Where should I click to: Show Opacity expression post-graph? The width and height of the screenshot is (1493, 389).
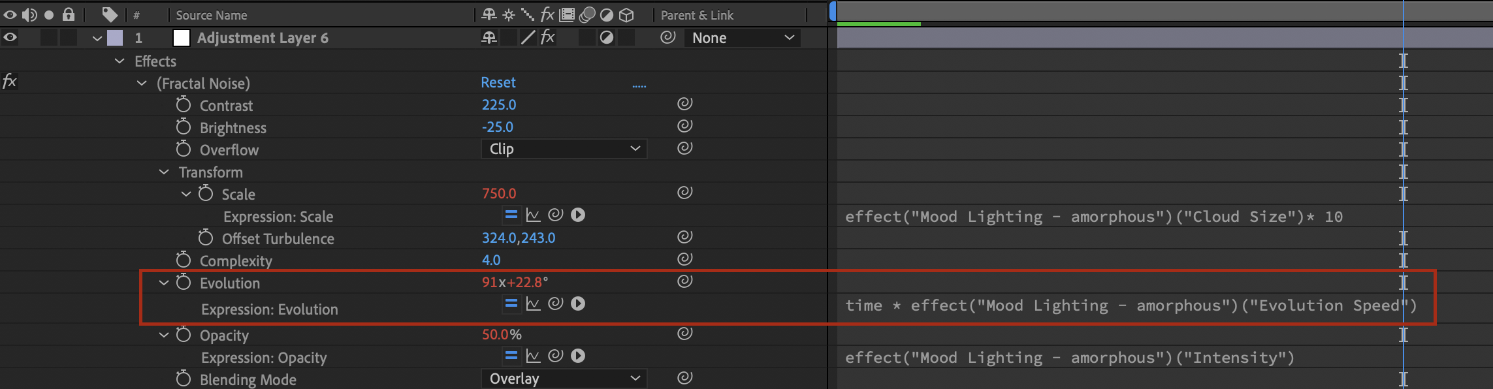[x=534, y=356]
